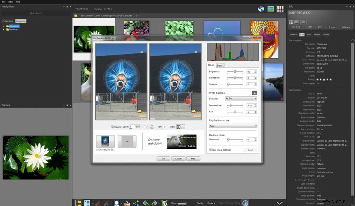Expand the Desktop tree node
Image resolution: width=355 pixels, height=206 pixels.
click(x=4, y=30)
